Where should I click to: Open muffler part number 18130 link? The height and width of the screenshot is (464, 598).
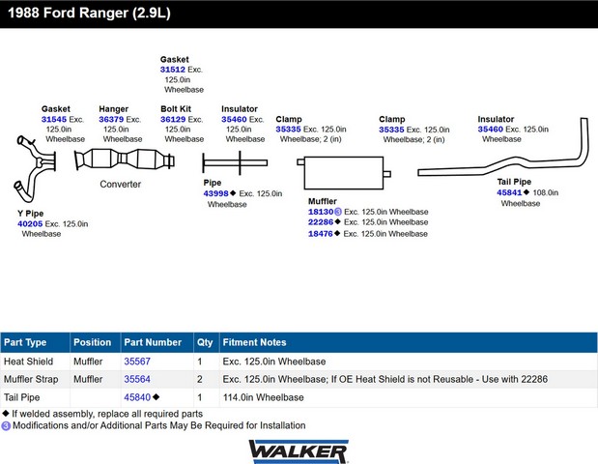tap(321, 212)
